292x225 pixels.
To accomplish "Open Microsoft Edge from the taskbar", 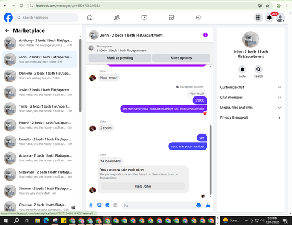I will pyautogui.click(x=46, y=220).
